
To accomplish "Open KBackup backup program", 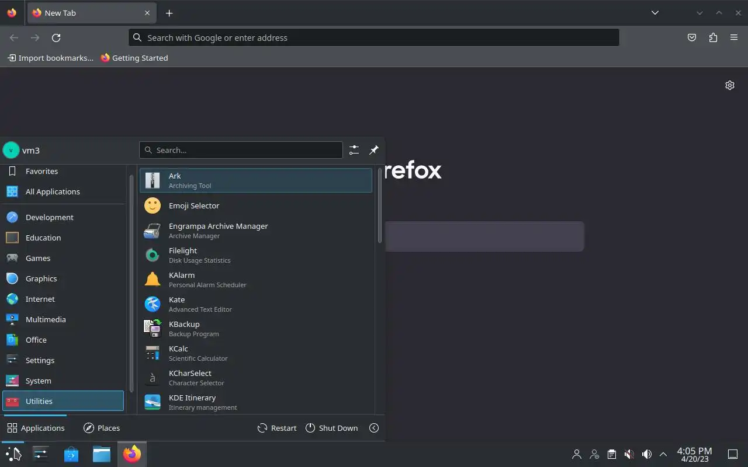I will tap(255, 329).
